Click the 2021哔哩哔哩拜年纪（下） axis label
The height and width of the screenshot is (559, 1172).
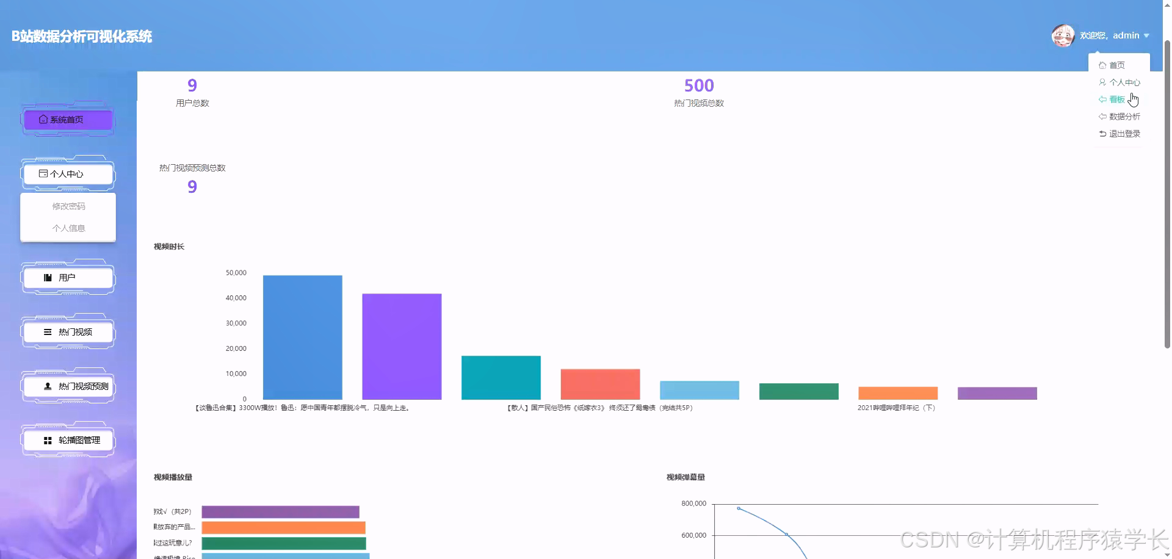[x=896, y=408]
